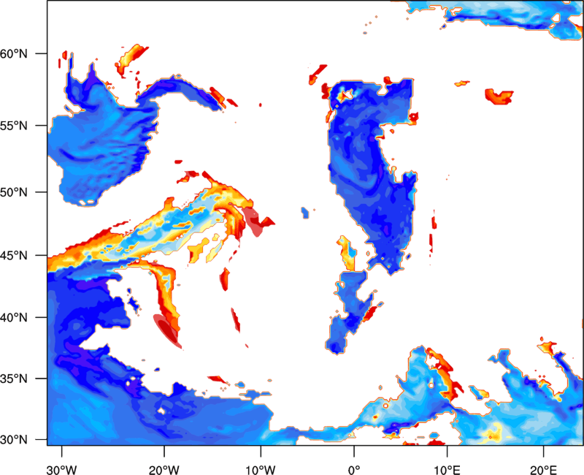Screen dimensions: 584x475
Task: Click the 30°N latitude label
Action: (14, 440)
